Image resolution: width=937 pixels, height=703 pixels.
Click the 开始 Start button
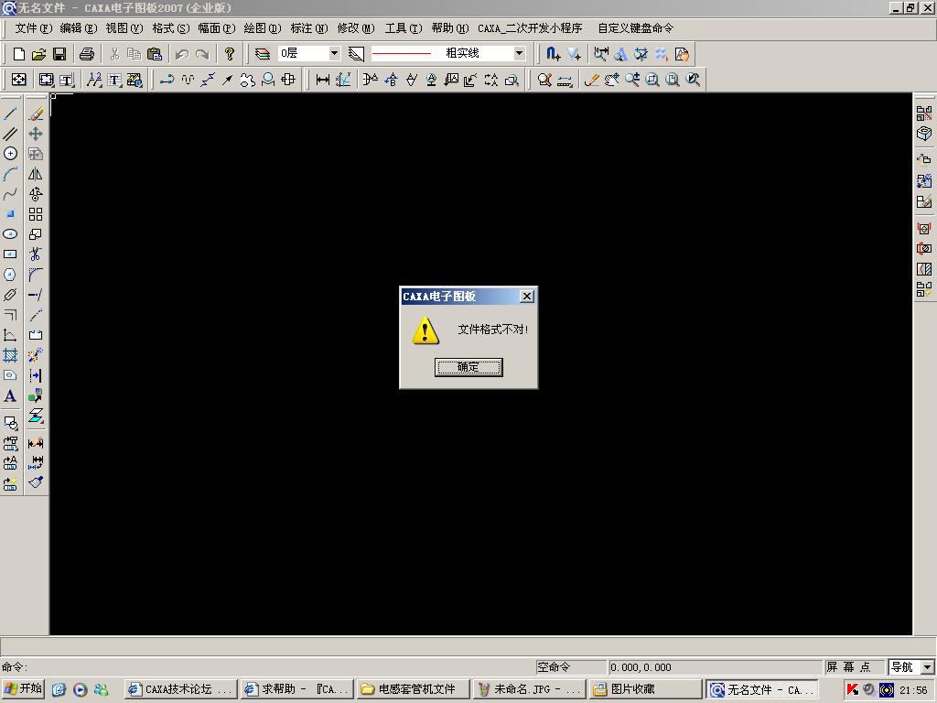[23, 689]
